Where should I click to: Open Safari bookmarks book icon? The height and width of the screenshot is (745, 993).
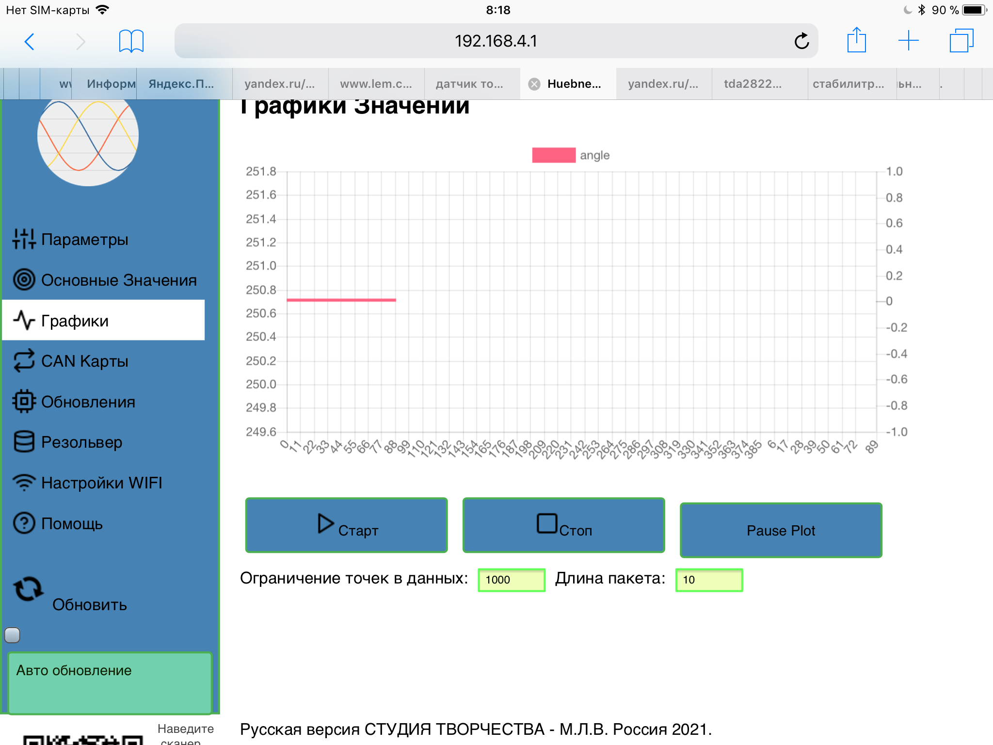[131, 41]
